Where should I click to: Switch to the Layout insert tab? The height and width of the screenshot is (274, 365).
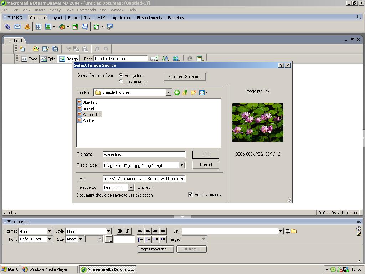click(56, 18)
